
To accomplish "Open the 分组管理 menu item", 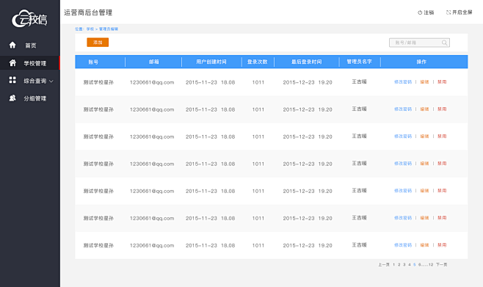I will point(35,98).
